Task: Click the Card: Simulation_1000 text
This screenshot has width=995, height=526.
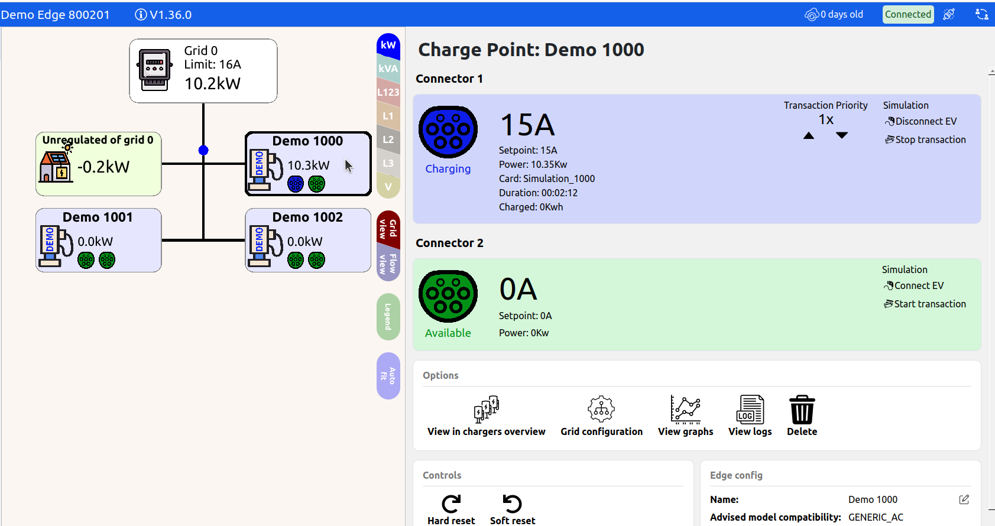Action: click(x=547, y=178)
